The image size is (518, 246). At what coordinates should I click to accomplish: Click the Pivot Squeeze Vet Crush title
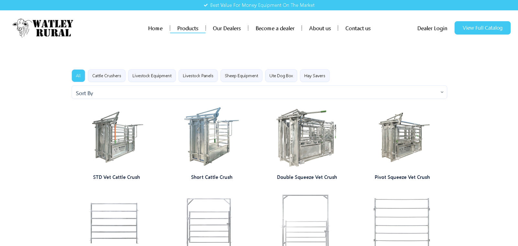tap(402, 177)
